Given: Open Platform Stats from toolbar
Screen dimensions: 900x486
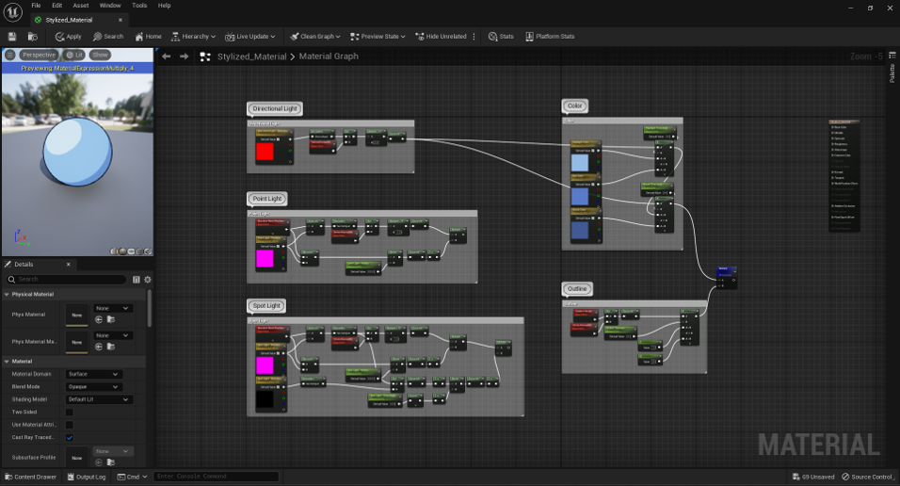Looking at the screenshot, I should point(550,37).
